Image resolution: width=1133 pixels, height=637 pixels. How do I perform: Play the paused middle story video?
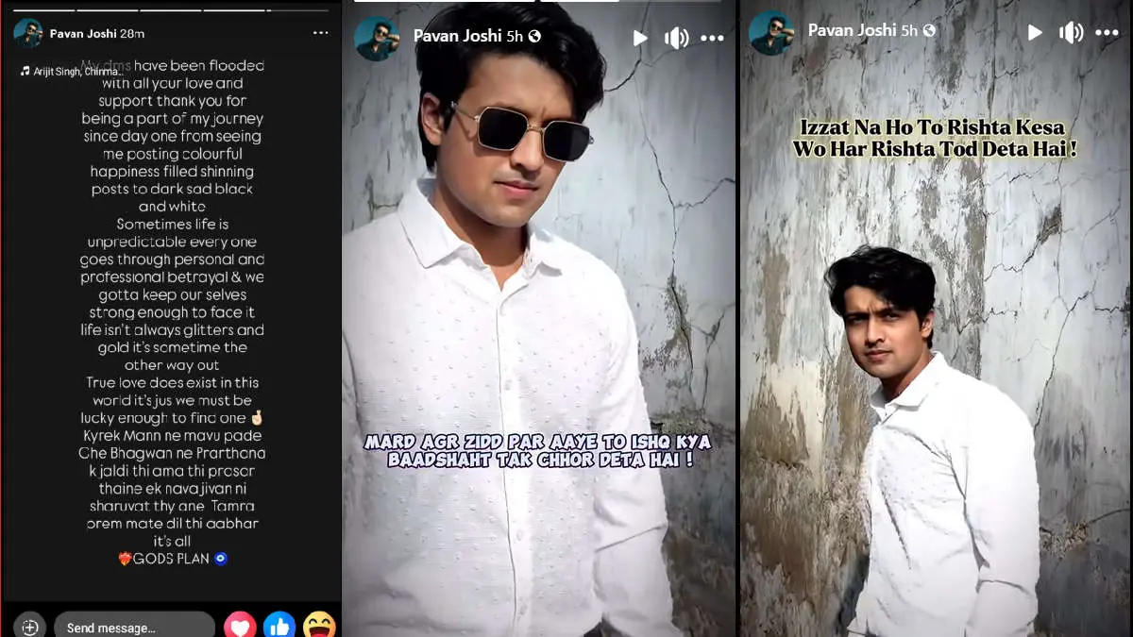[639, 37]
